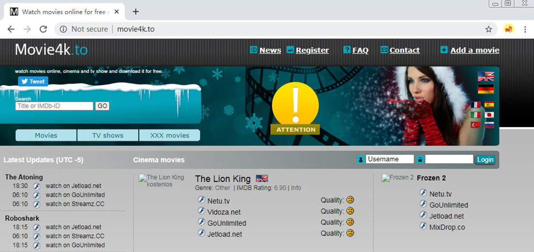This screenshot has width=534, height=252.
Task: Select the Japanese flag language
Action: pyautogui.click(x=489, y=115)
